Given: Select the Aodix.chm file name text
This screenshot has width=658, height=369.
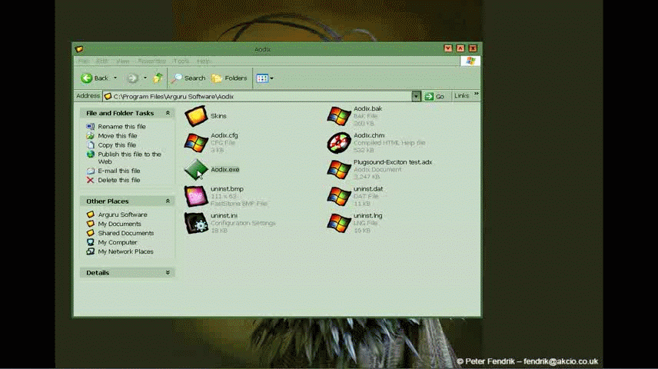Looking at the screenshot, I should [x=369, y=135].
